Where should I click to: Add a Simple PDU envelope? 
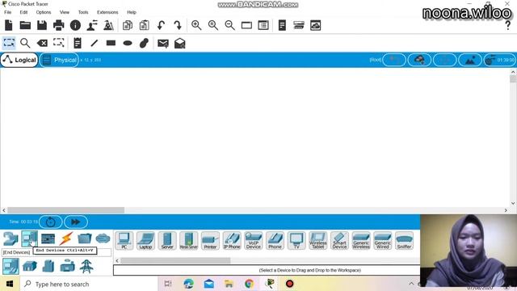pos(163,43)
